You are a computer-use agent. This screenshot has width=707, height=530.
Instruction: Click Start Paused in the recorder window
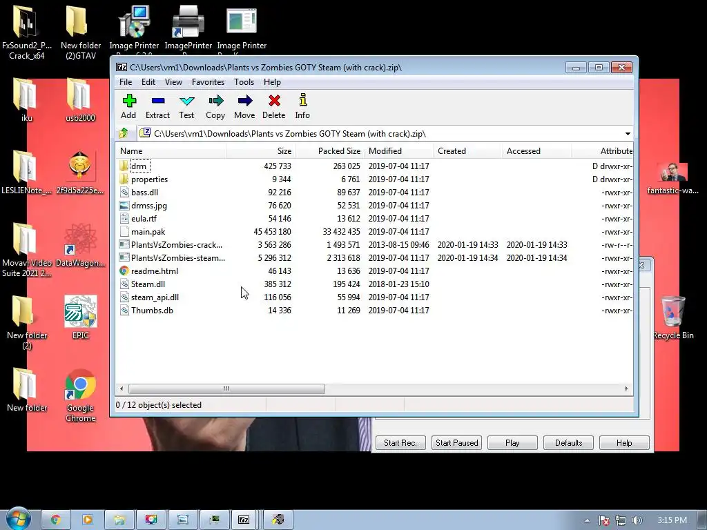(x=457, y=443)
